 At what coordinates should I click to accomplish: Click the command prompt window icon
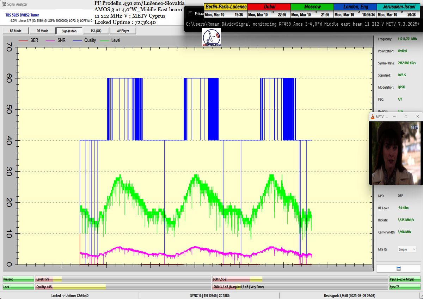[190, 13]
